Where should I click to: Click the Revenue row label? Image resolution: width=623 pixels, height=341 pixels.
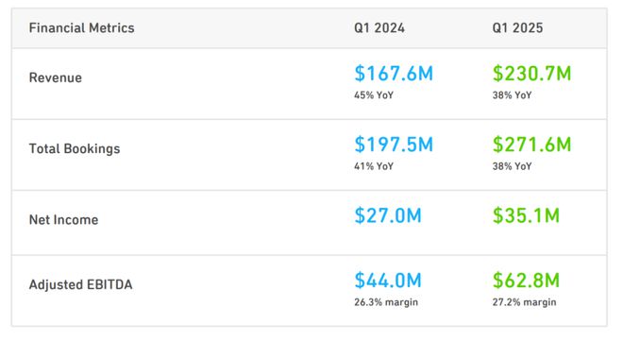tap(56, 77)
